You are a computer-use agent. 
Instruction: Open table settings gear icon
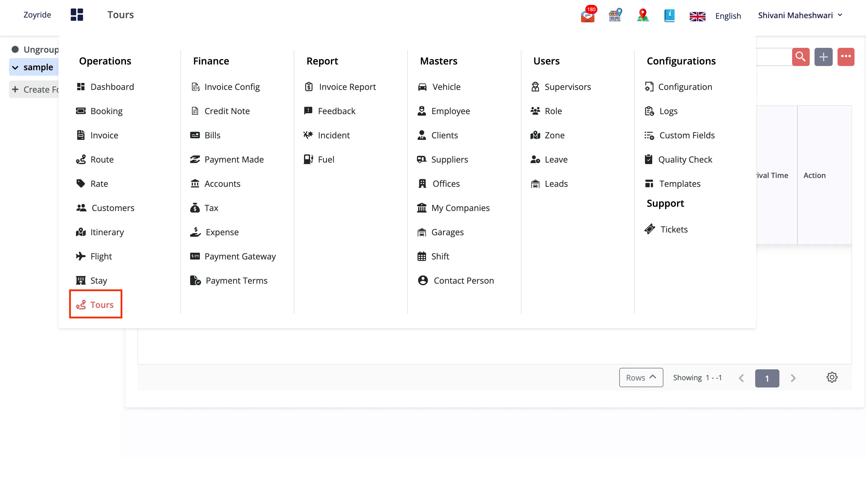click(x=832, y=378)
